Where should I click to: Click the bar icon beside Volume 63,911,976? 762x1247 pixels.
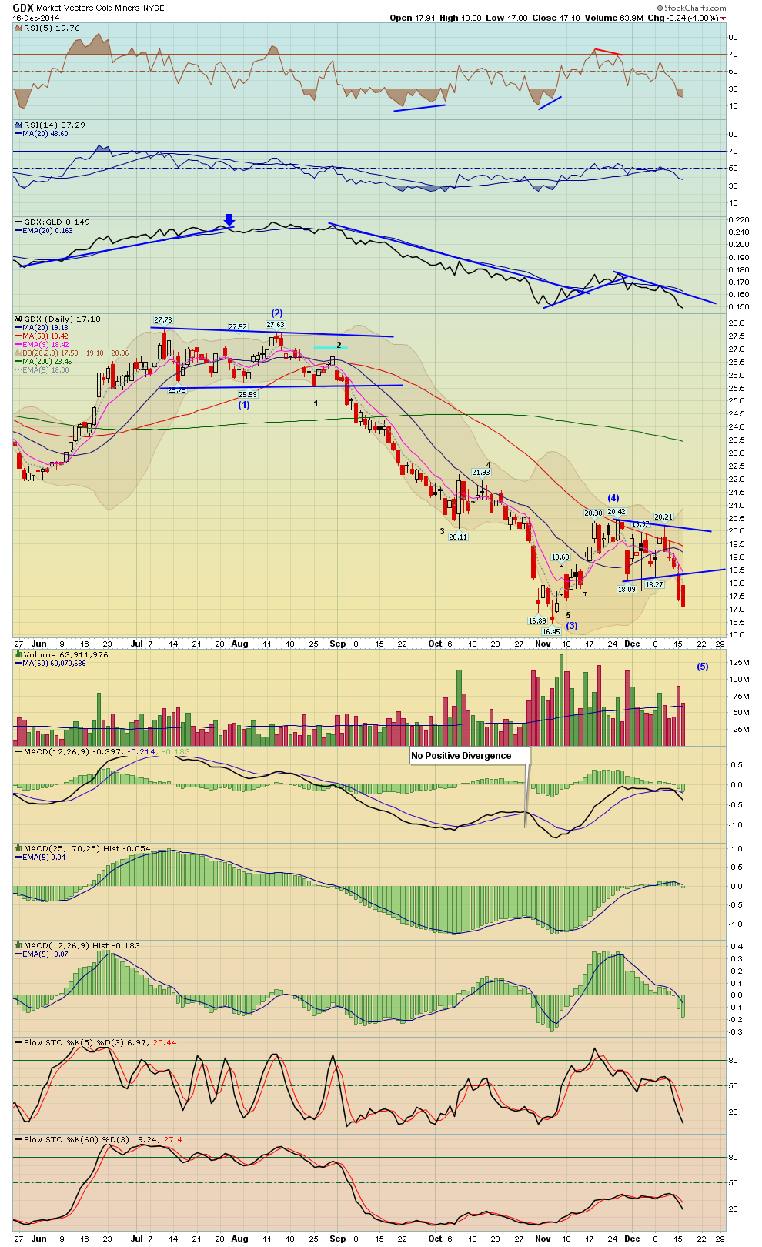pyautogui.click(x=18, y=654)
